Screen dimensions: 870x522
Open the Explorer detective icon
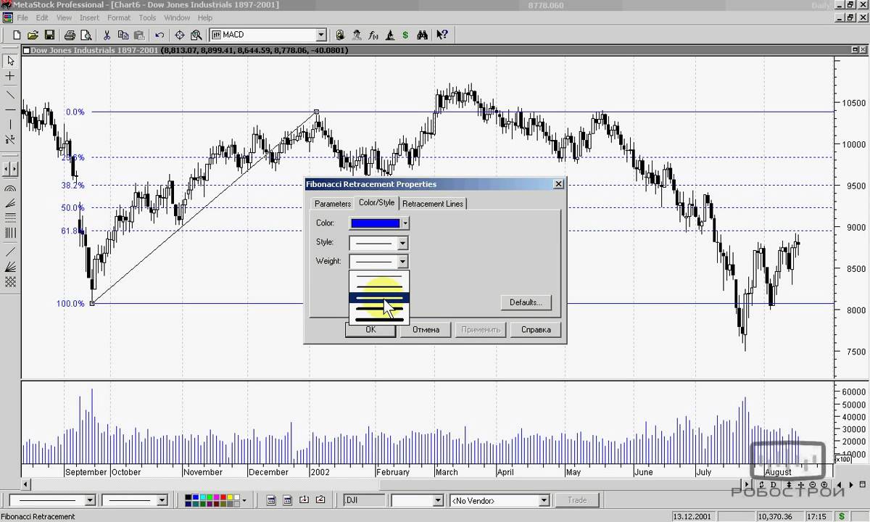(357, 35)
